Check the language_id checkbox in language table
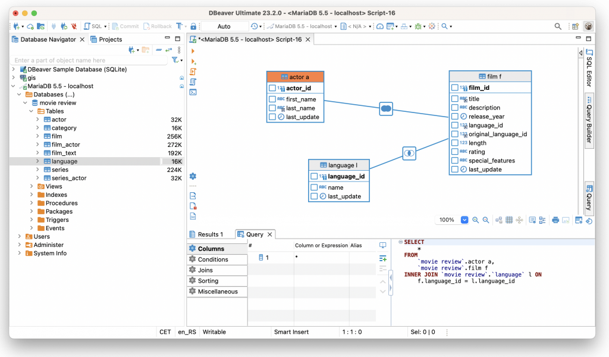The height and width of the screenshot is (357, 609). [314, 176]
